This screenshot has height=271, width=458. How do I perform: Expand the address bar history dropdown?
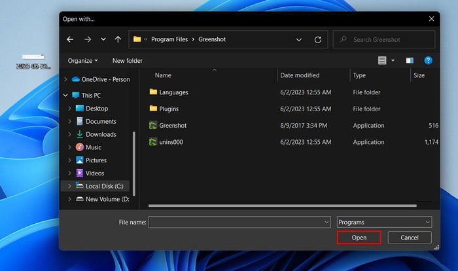pos(299,40)
